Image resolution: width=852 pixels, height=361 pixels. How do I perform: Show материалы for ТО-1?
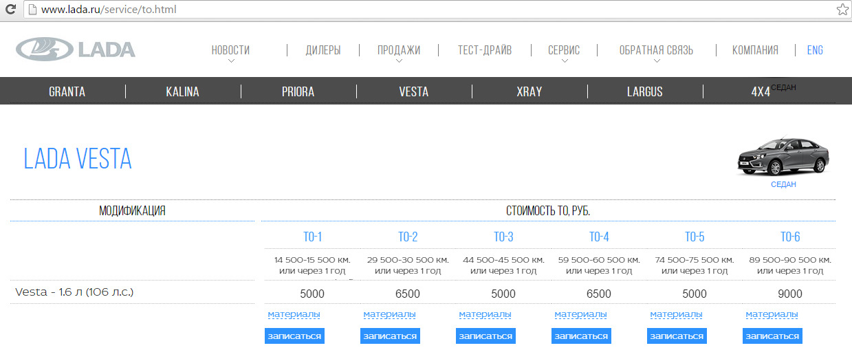(294, 314)
